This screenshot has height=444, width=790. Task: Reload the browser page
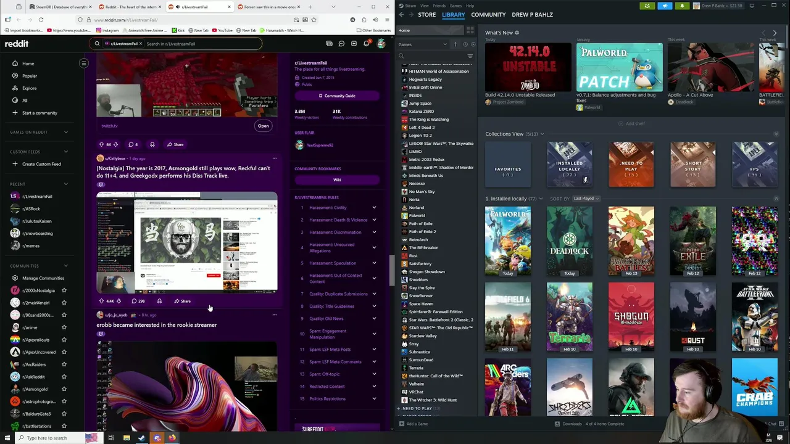41,20
